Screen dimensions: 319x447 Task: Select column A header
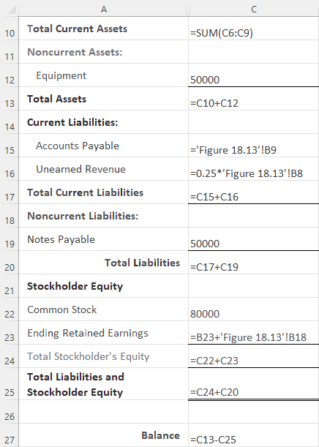[104, 10]
